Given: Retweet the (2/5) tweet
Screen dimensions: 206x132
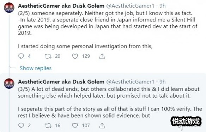Looking at the screenshot, I should [48, 56].
